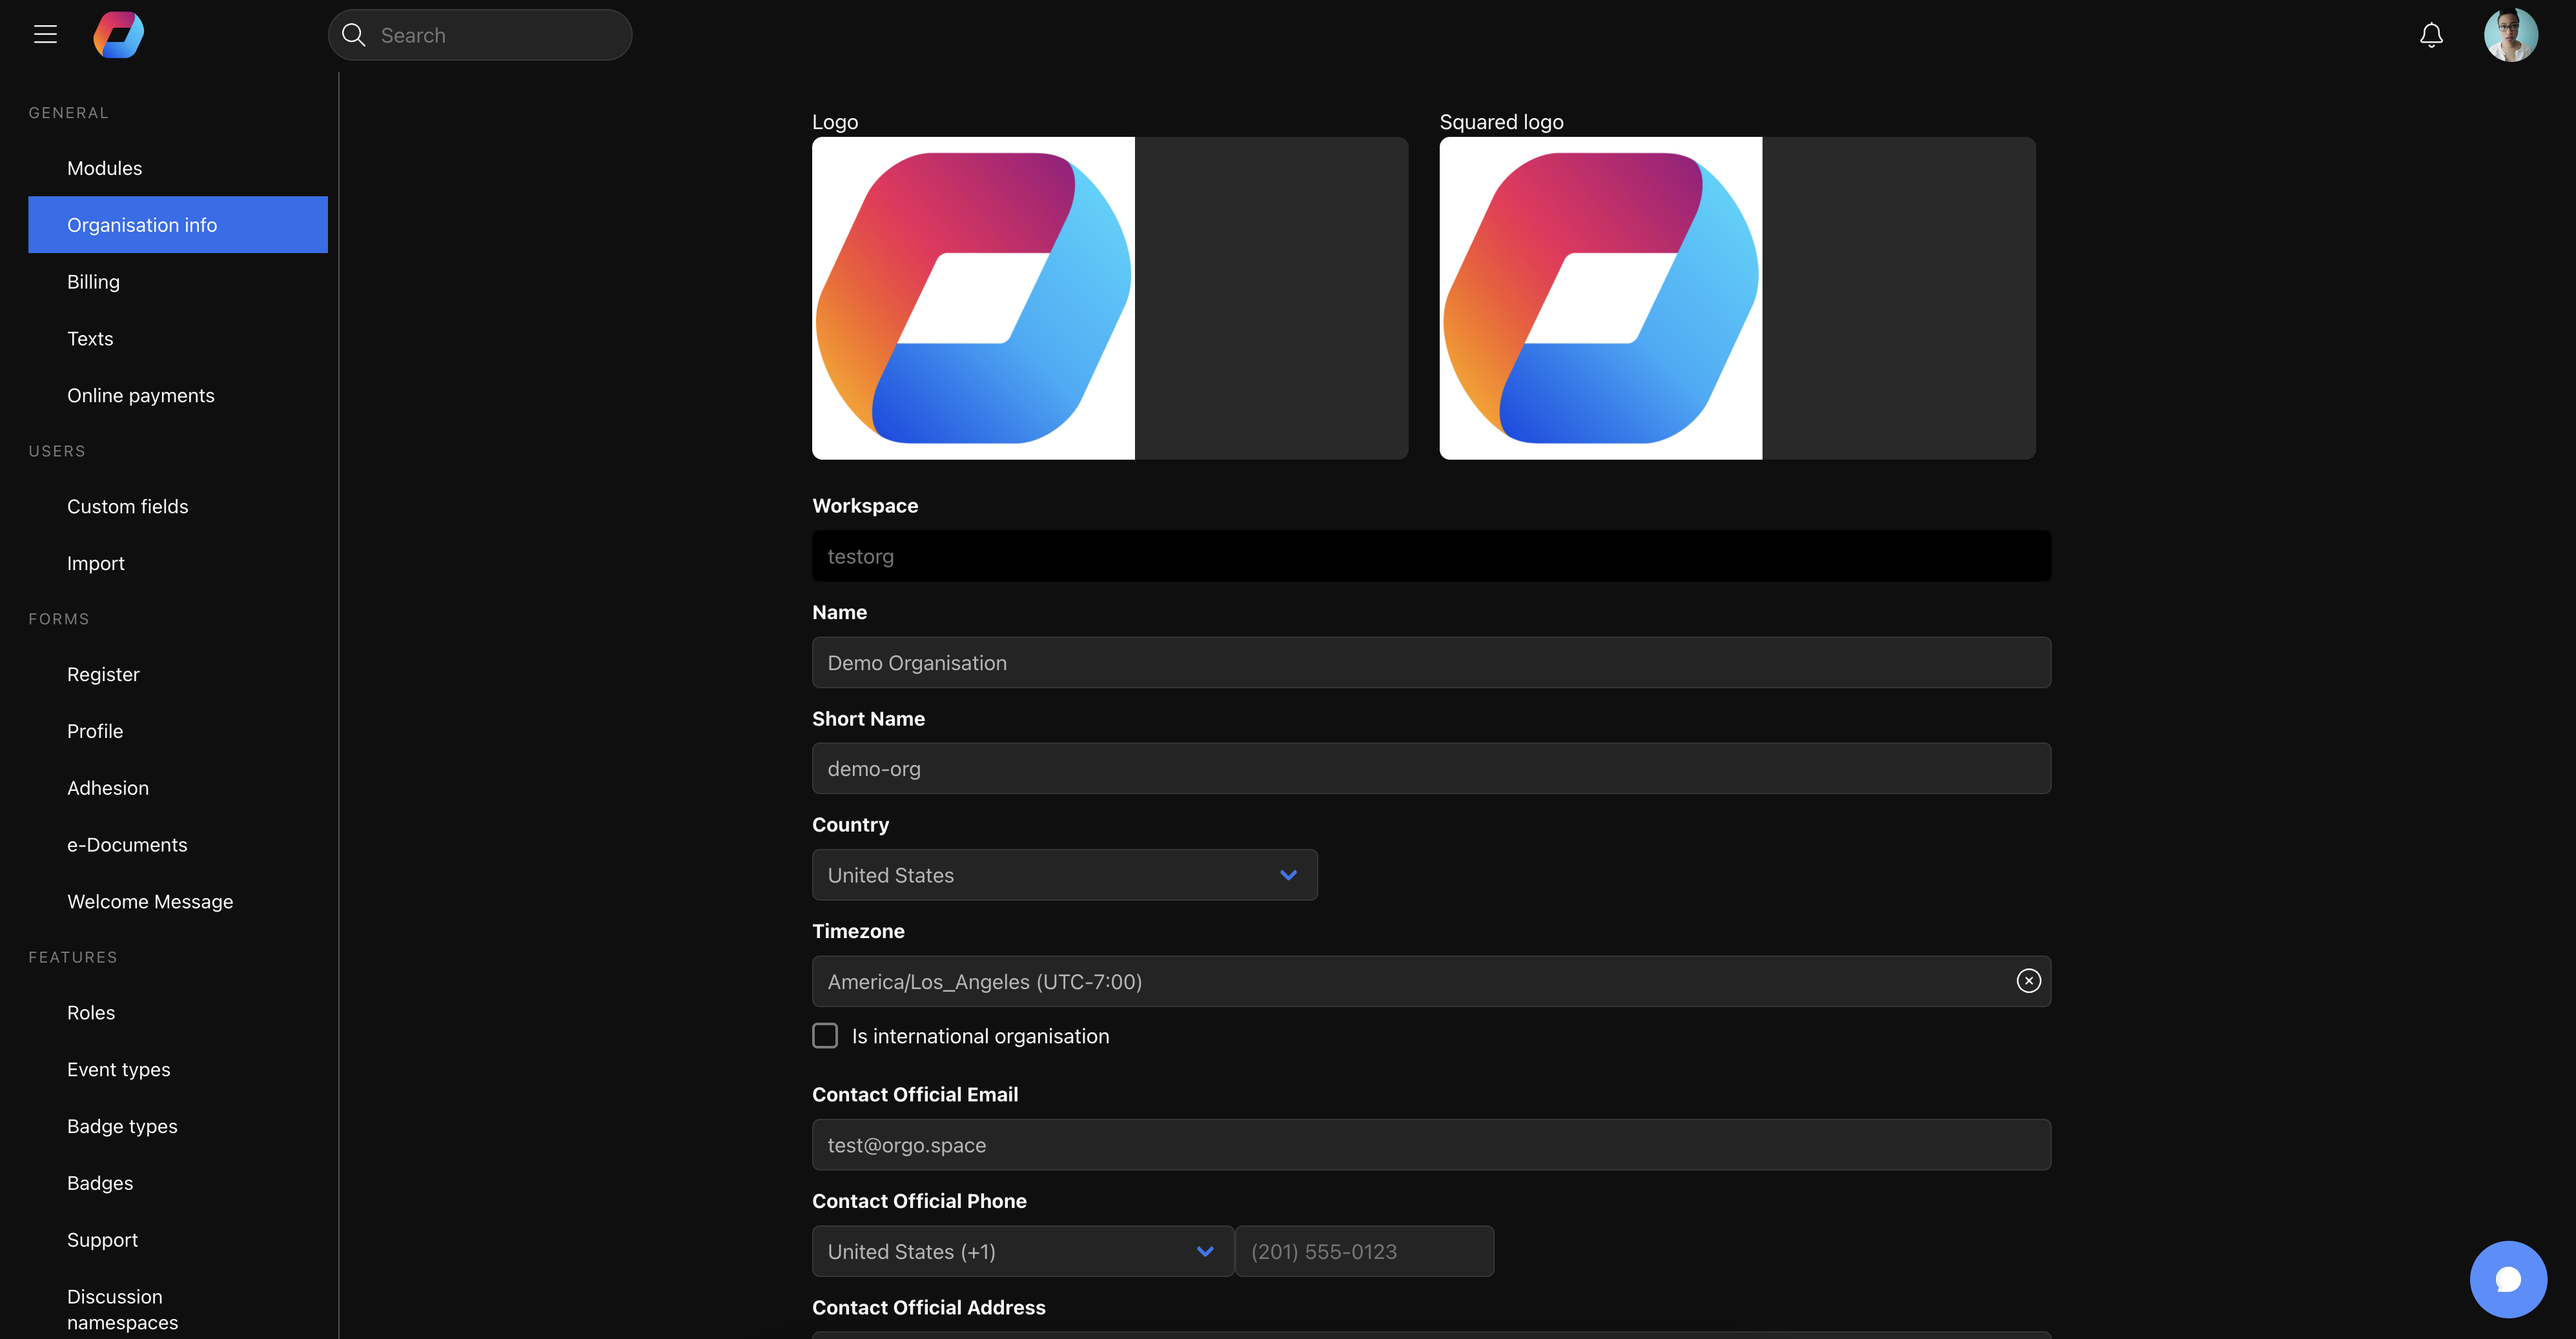The height and width of the screenshot is (1339, 2576).
Task: Click the search magnifier icon
Action: 353,35
